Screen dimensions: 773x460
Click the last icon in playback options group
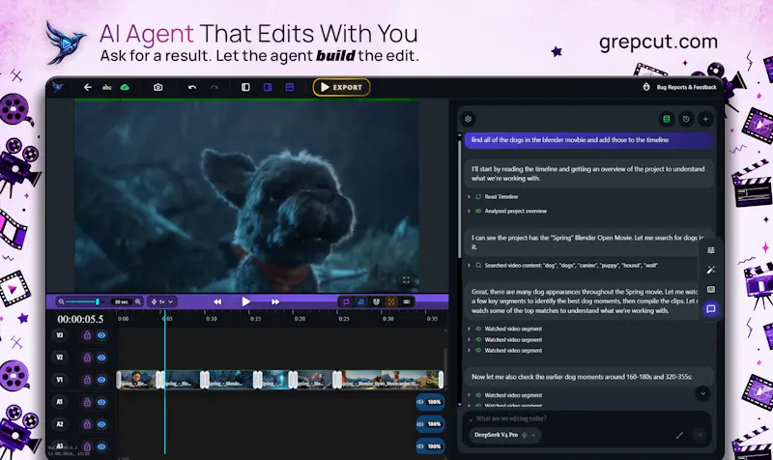407,302
